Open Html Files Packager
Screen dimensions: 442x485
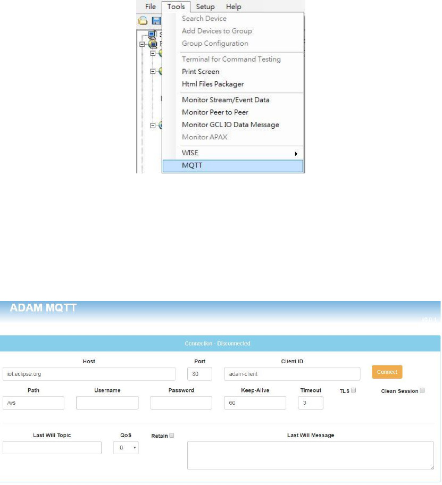tap(213, 84)
